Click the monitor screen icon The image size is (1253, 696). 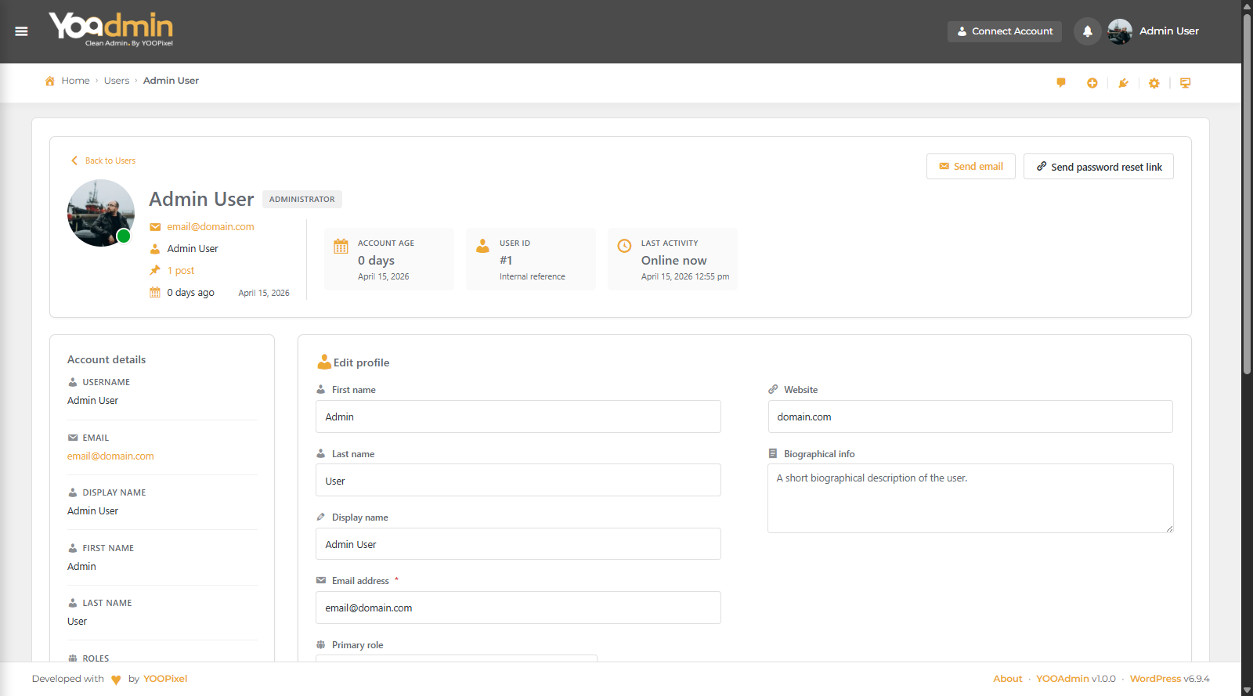click(1186, 83)
